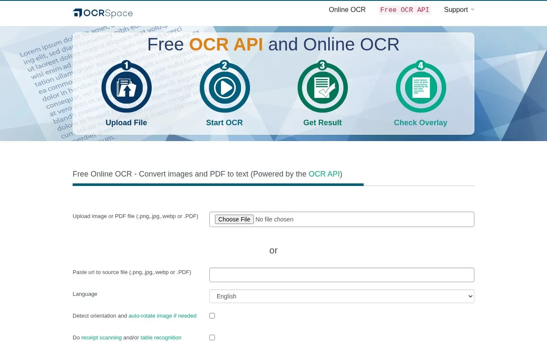The width and height of the screenshot is (547, 342).
Task: Click the Get Result checkmark icon
Action: coord(323,87)
